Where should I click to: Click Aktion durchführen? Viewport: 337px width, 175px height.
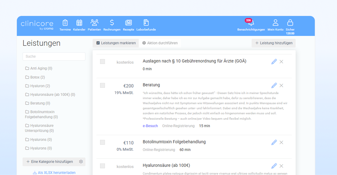(x=160, y=43)
